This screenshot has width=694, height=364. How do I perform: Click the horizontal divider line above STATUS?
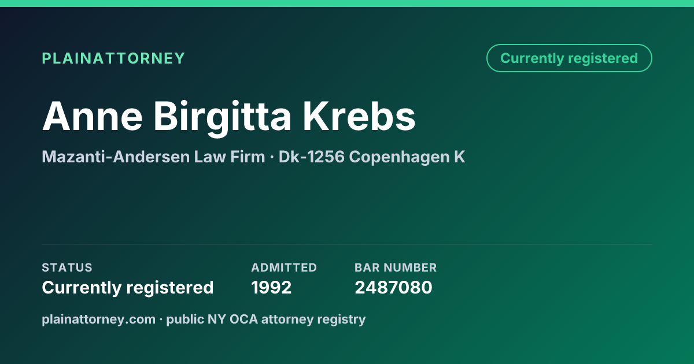click(x=347, y=244)
